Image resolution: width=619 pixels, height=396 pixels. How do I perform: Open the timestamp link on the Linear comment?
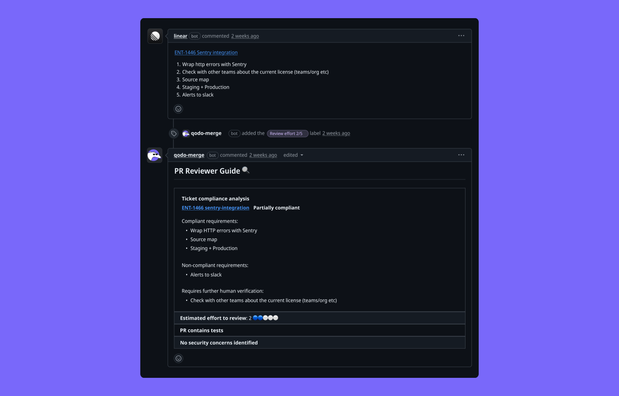[245, 36]
